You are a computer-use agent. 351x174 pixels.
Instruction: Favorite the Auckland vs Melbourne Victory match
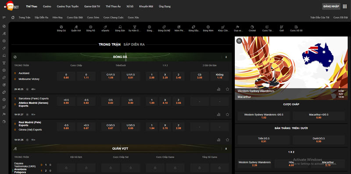click(x=227, y=89)
